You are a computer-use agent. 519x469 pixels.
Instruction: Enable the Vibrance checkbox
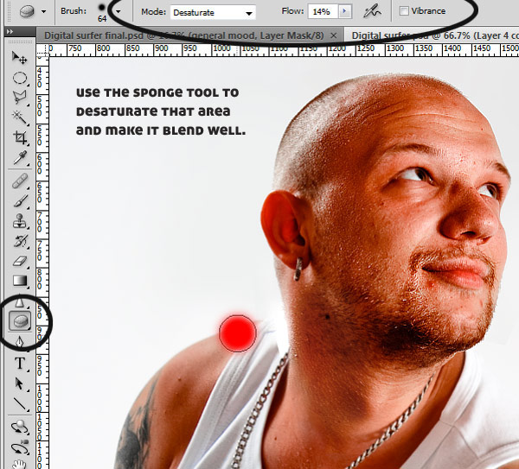click(x=404, y=11)
